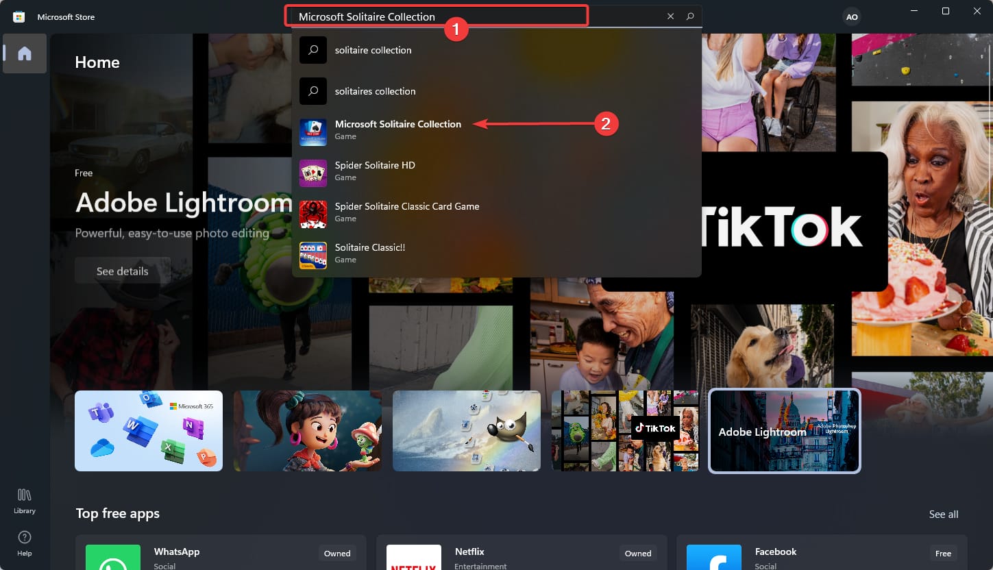The height and width of the screenshot is (570, 993).
Task: Click the Home page heading
Action: click(97, 62)
